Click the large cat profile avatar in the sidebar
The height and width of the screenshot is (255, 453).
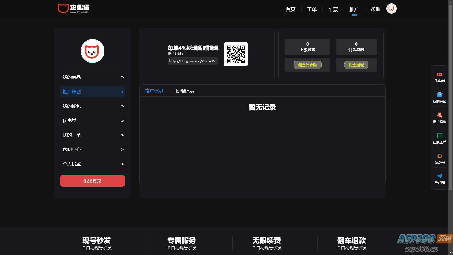[x=93, y=51]
